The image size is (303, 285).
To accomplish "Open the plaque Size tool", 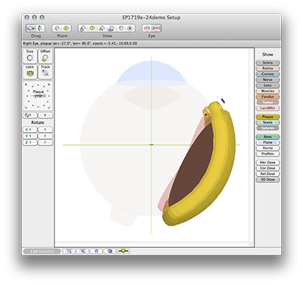I will (30, 56).
